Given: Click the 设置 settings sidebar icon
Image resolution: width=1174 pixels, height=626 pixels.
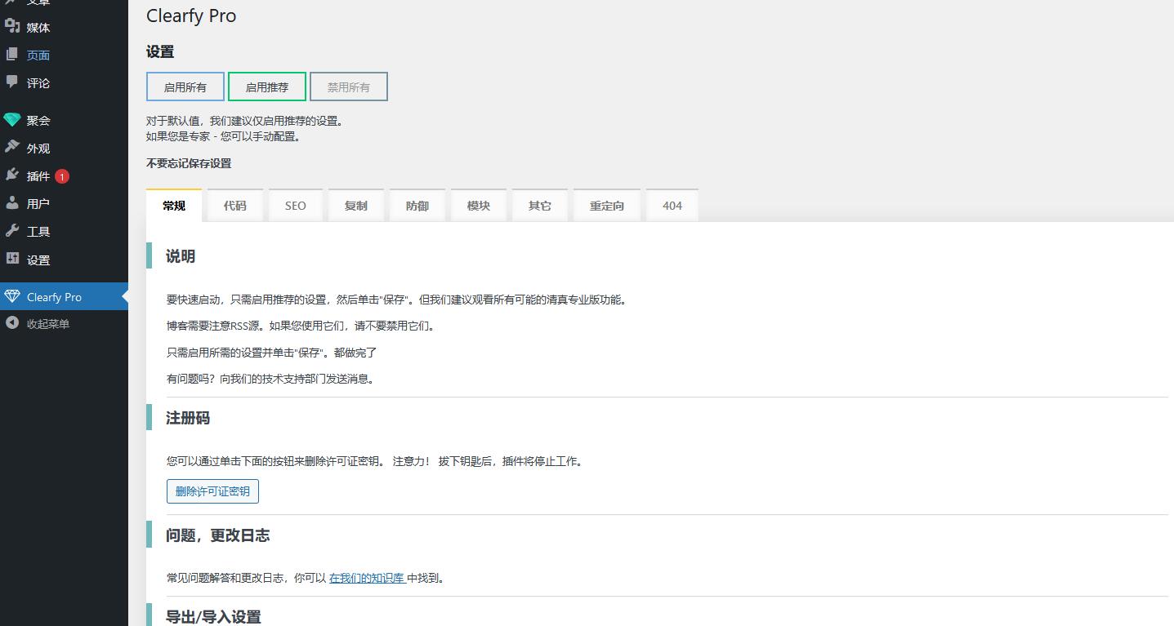Looking at the screenshot, I should pyautogui.click(x=12, y=260).
